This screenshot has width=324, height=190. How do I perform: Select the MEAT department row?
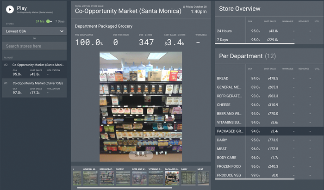pyautogui.click(x=269, y=149)
